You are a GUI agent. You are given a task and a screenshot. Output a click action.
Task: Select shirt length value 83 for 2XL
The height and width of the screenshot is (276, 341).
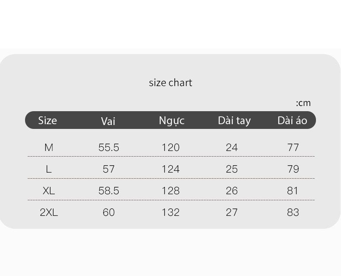tap(293, 212)
